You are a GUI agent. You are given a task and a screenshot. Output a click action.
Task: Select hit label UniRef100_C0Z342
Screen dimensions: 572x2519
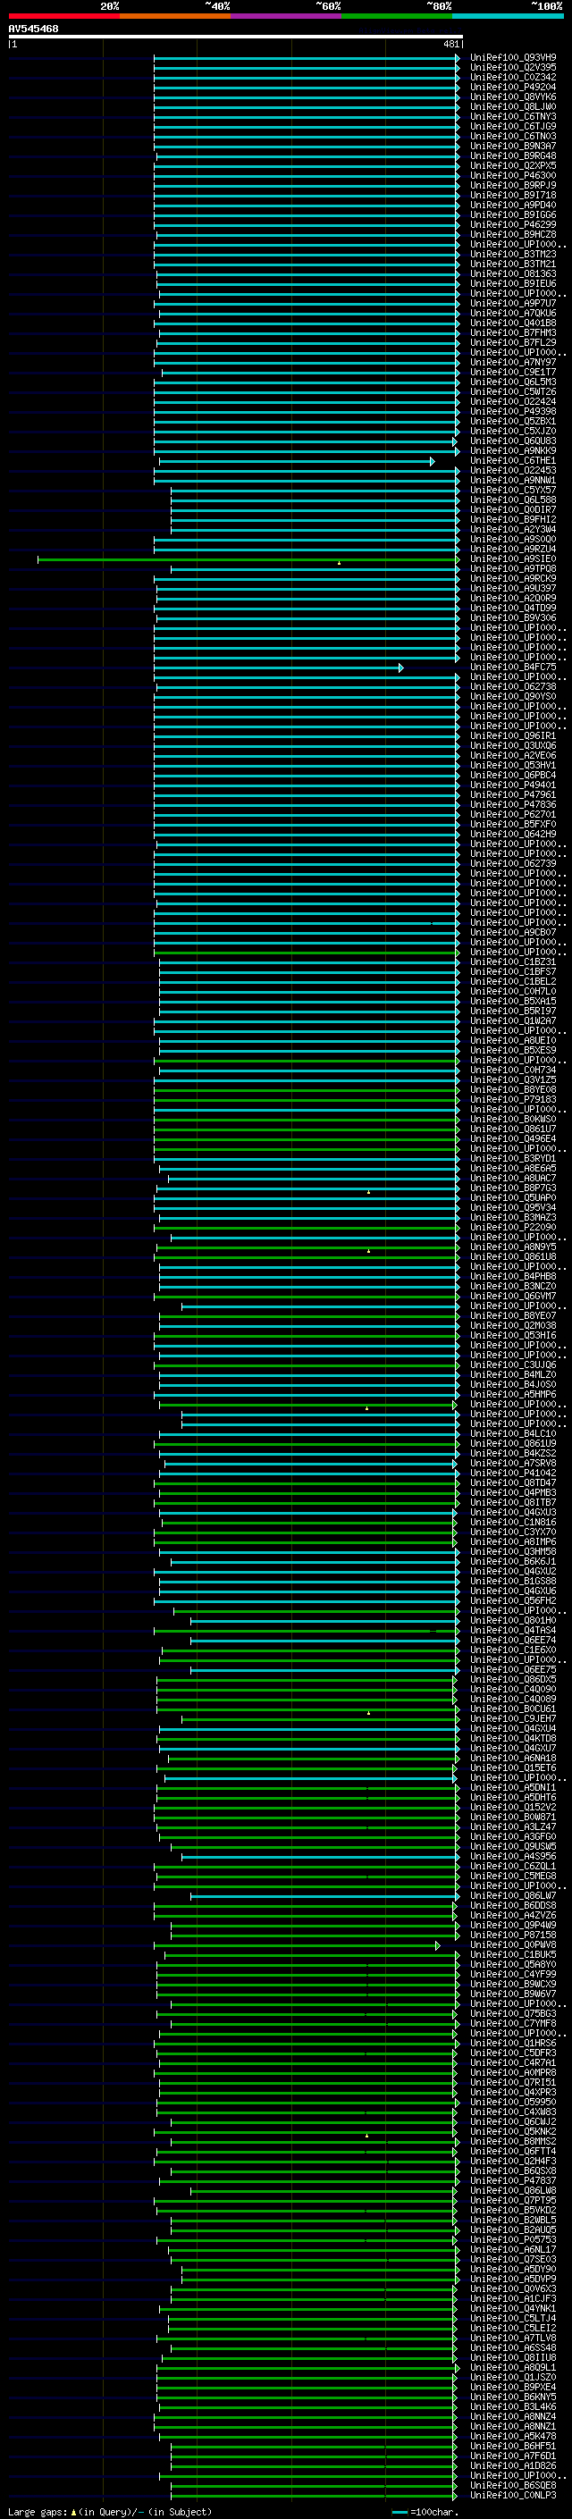[513, 77]
